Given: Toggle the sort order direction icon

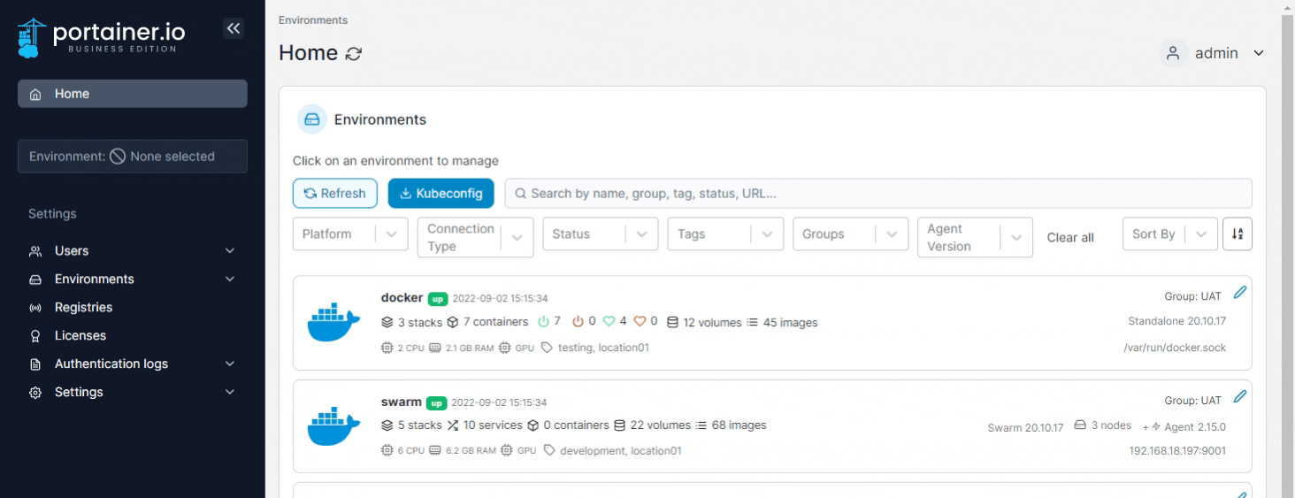Looking at the screenshot, I should [1238, 234].
